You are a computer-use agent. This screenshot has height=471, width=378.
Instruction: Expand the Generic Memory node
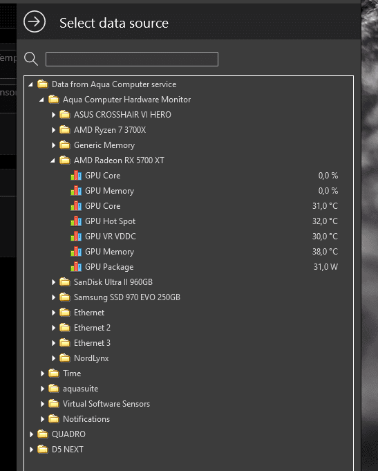53,145
